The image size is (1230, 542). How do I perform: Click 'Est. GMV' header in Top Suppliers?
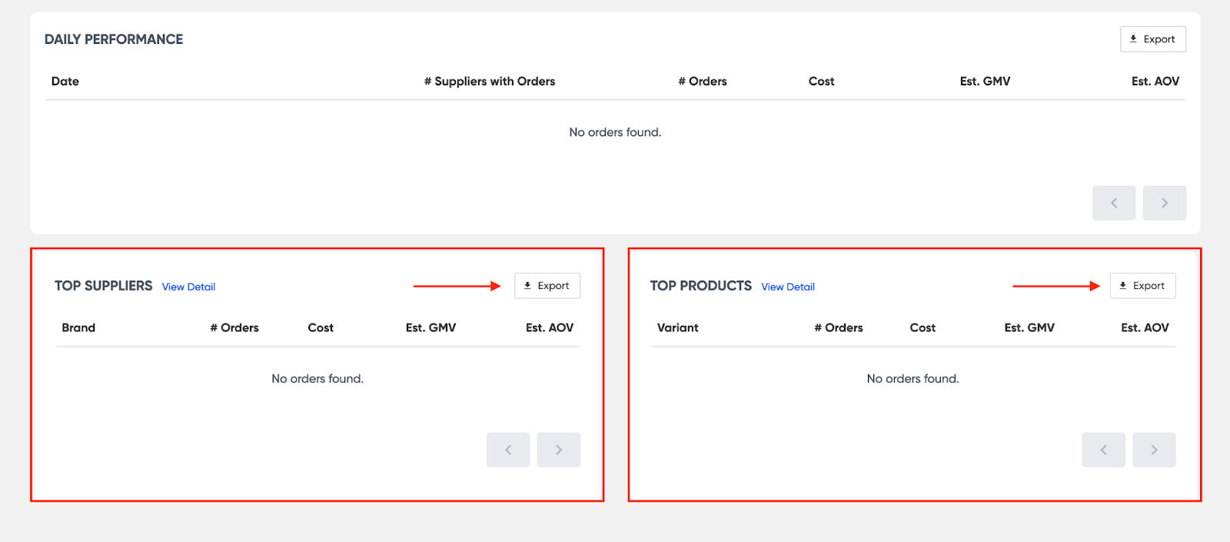tap(430, 328)
